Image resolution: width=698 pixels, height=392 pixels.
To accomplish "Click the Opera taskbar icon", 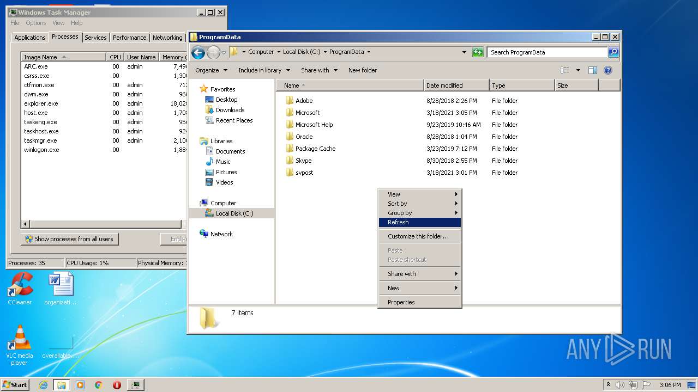I will click(x=117, y=385).
